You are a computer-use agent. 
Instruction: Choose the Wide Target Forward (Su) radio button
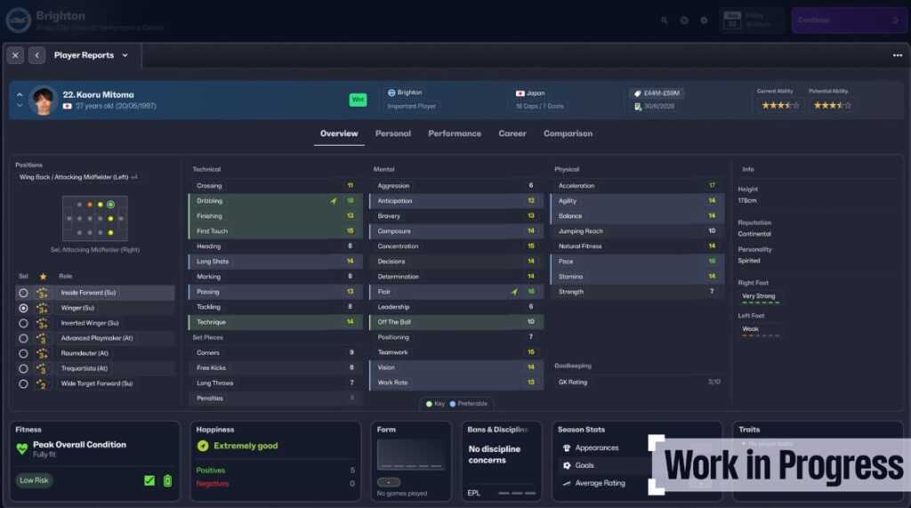coord(23,383)
